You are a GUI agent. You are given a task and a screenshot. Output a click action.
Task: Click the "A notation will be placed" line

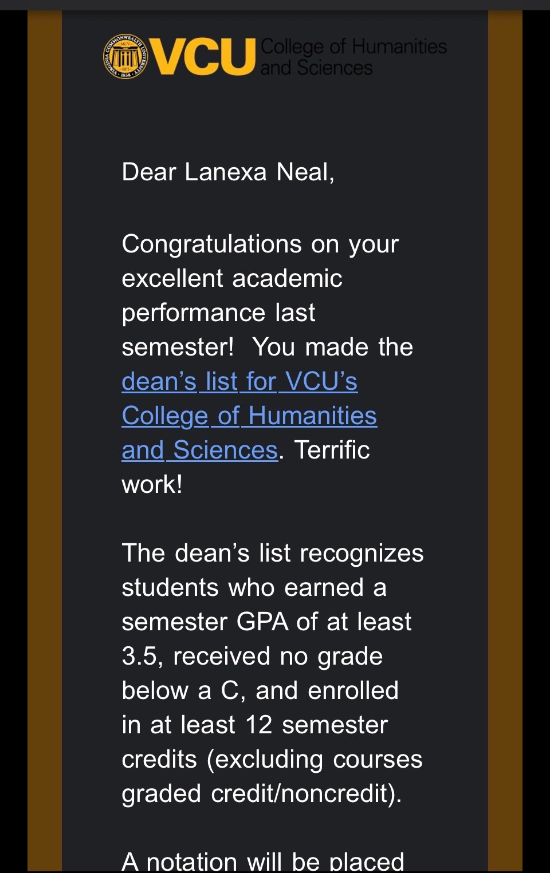[x=263, y=861]
